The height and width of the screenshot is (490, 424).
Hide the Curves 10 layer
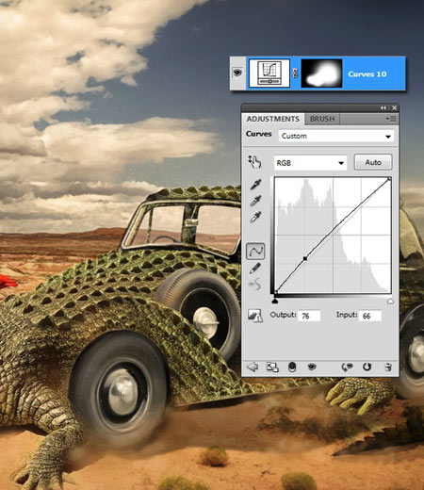[x=237, y=73]
